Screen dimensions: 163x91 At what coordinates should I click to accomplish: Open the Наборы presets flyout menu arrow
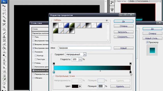click(x=107, y=20)
